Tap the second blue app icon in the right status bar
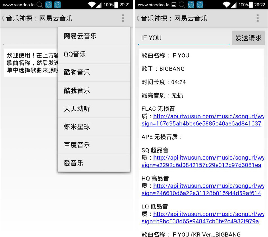Viewport: 268px width, 237px height. (x=200, y=5)
